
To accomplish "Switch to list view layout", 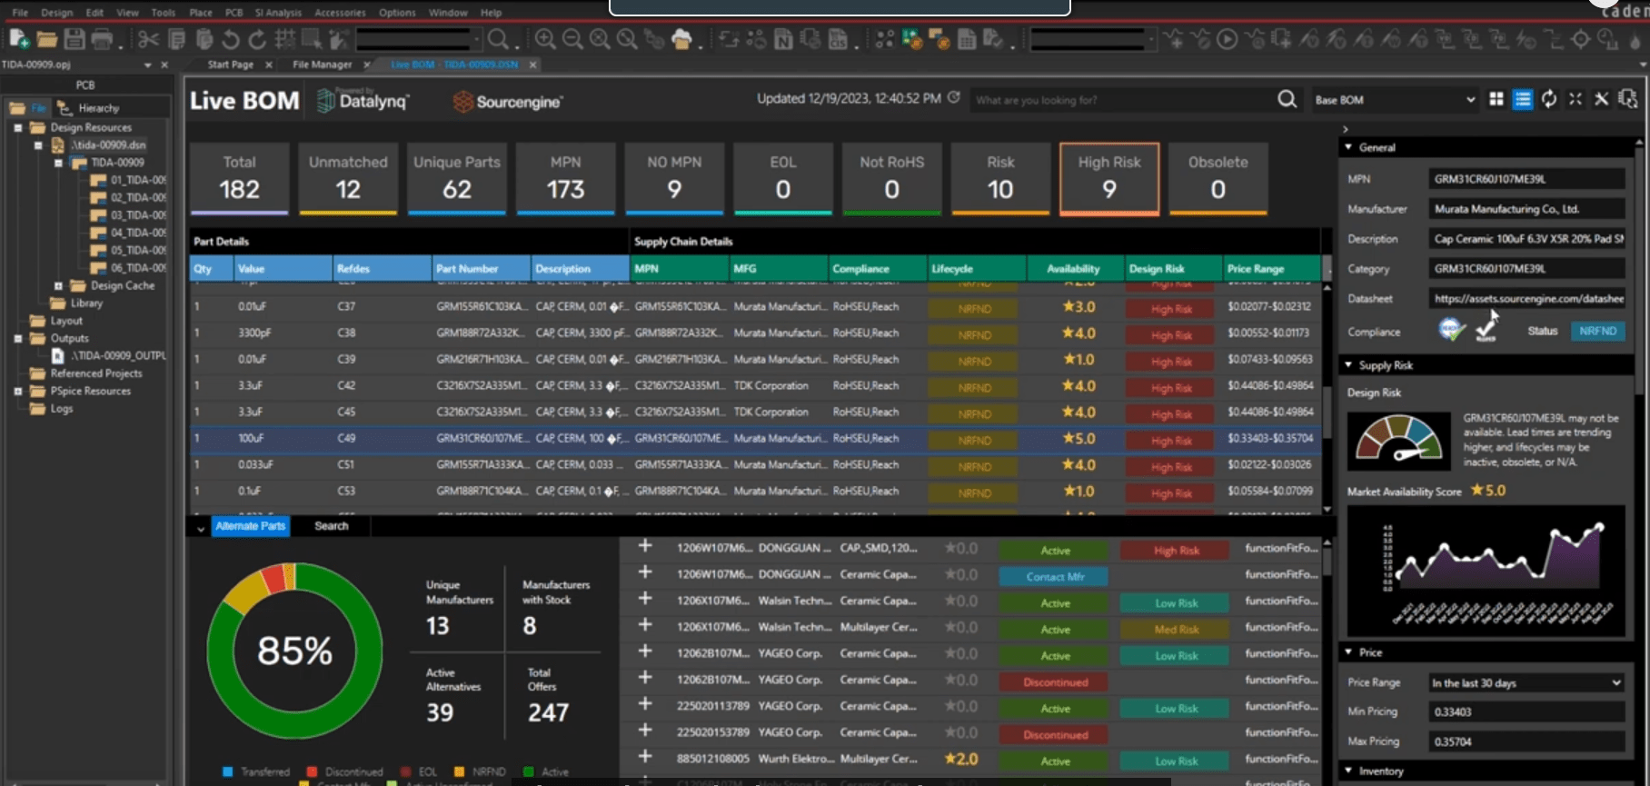I will pyautogui.click(x=1523, y=99).
